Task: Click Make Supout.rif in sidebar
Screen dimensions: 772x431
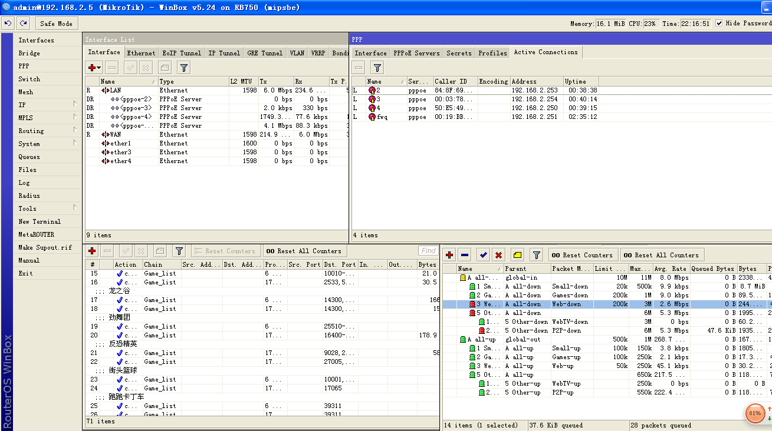Action: pos(45,247)
